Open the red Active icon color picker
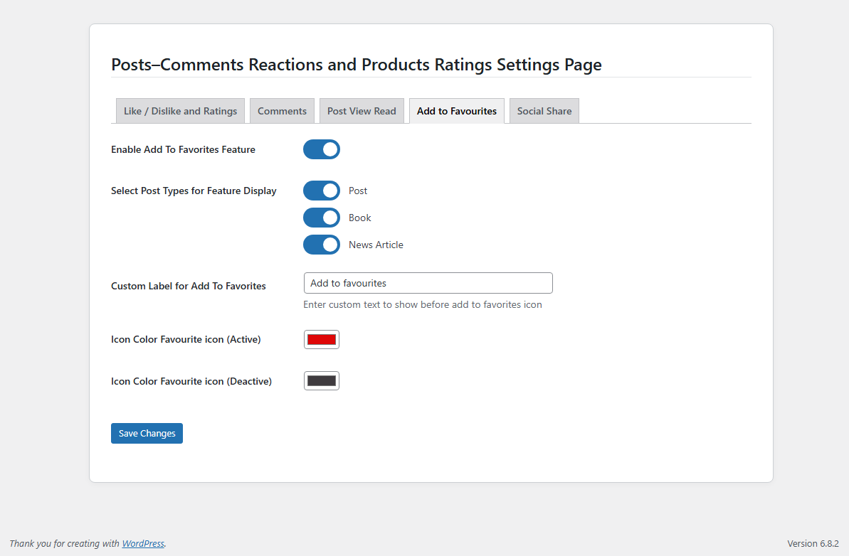 click(322, 340)
